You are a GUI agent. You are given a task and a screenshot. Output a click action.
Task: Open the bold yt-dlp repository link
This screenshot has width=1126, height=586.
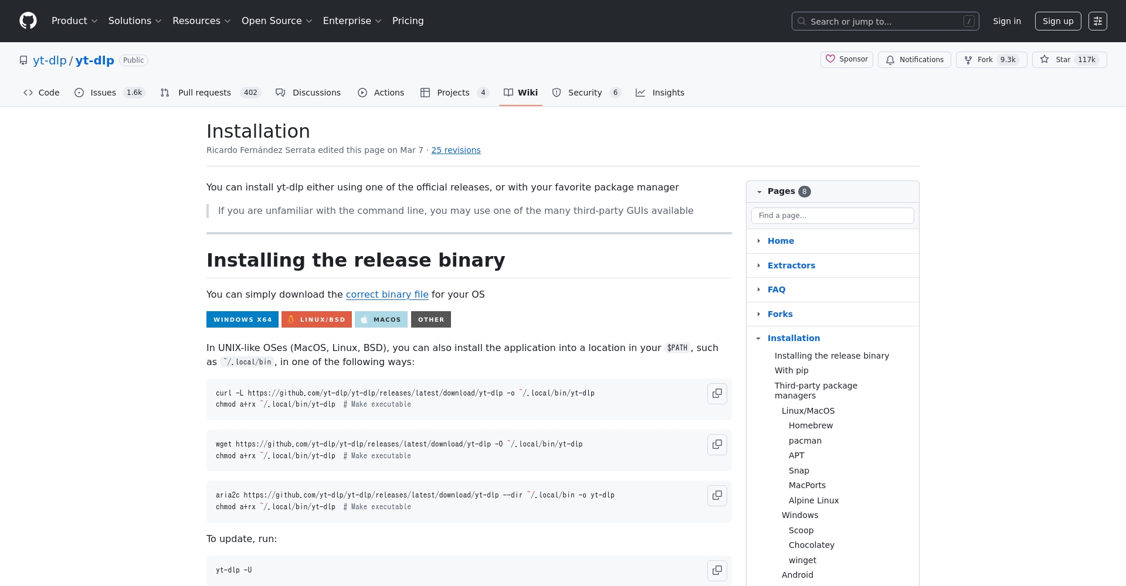pyautogui.click(x=95, y=60)
